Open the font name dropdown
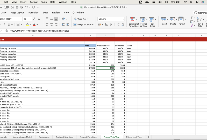This screenshot has width=207, height=140. point(21,19)
